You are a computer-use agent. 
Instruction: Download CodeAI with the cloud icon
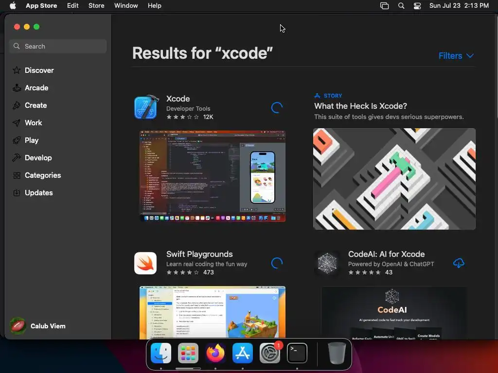[x=459, y=263]
